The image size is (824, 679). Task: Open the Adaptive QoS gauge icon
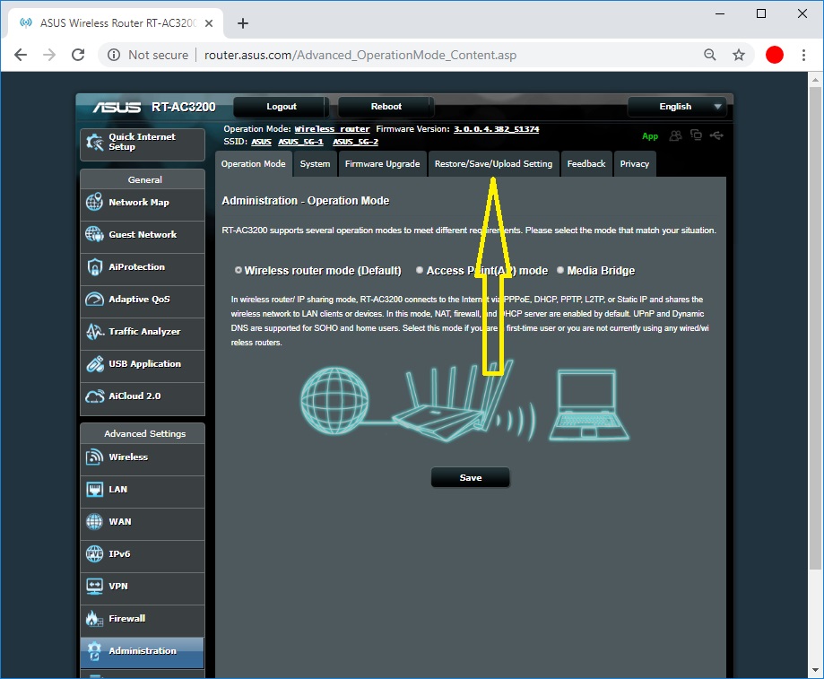click(94, 299)
